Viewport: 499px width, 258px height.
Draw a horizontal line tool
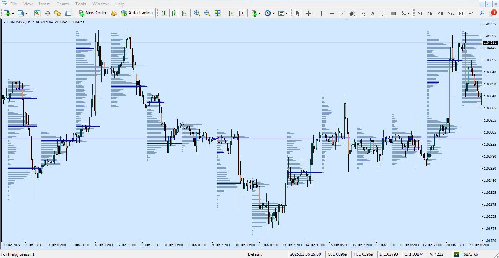click(x=332, y=13)
